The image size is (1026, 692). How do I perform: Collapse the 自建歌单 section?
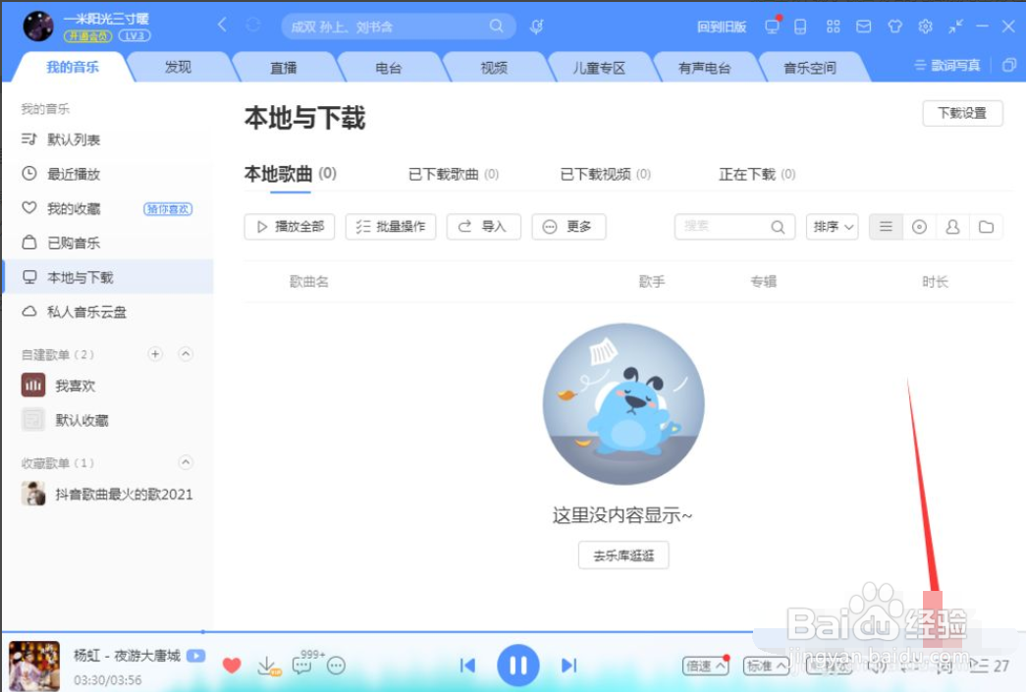pos(186,353)
